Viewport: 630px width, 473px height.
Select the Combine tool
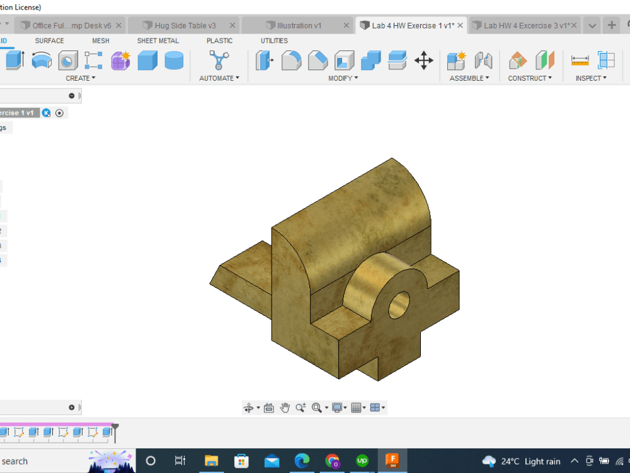point(371,61)
